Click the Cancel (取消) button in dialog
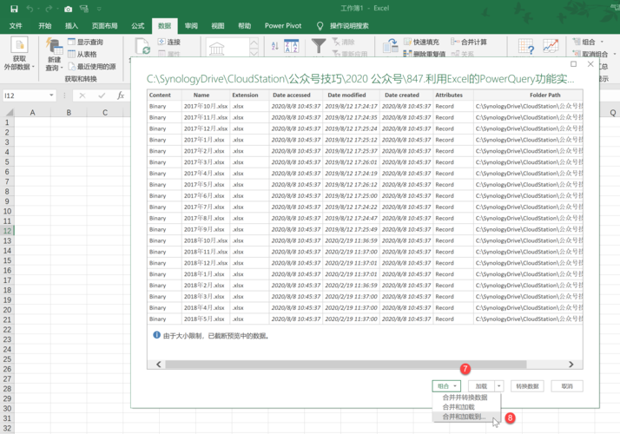This screenshot has width=620, height=434. 567,386
